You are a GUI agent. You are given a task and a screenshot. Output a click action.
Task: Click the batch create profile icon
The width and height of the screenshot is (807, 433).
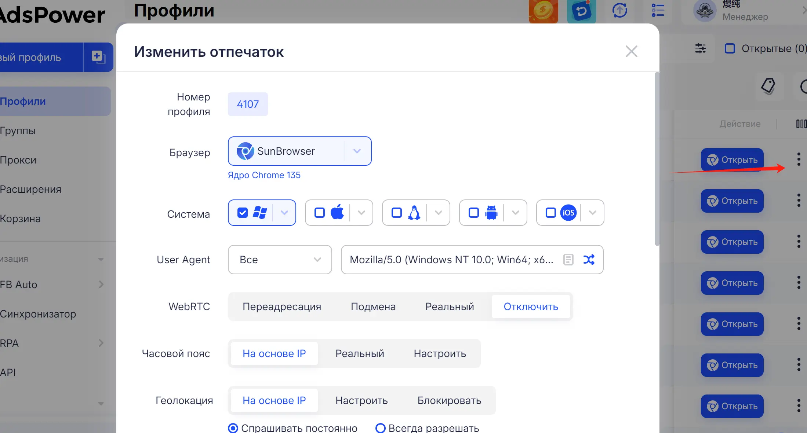point(98,57)
